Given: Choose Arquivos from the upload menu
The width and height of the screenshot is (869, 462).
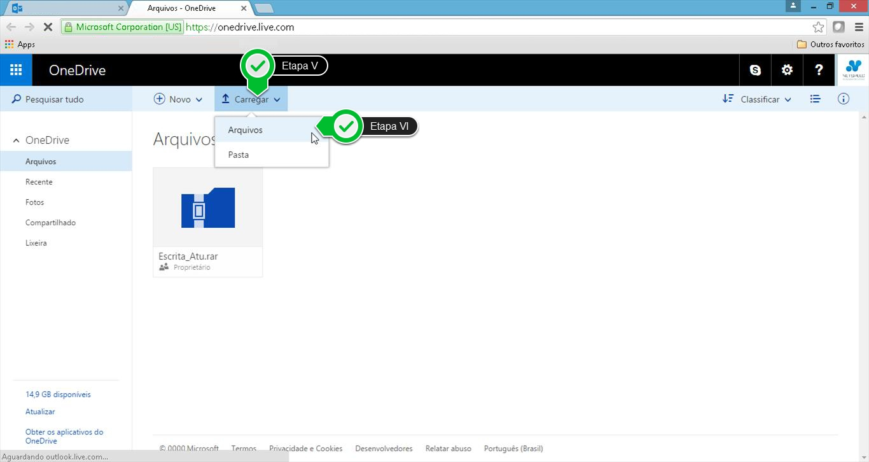Looking at the screenshot, I should click(246, 130).
